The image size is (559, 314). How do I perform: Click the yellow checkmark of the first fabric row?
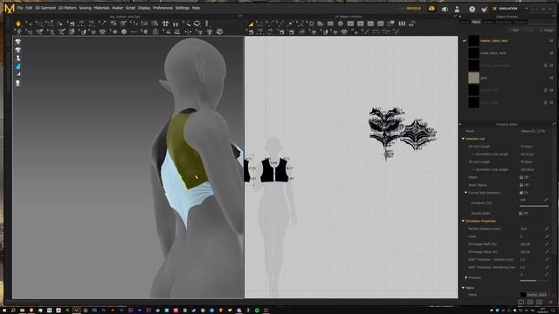point(464,41)
